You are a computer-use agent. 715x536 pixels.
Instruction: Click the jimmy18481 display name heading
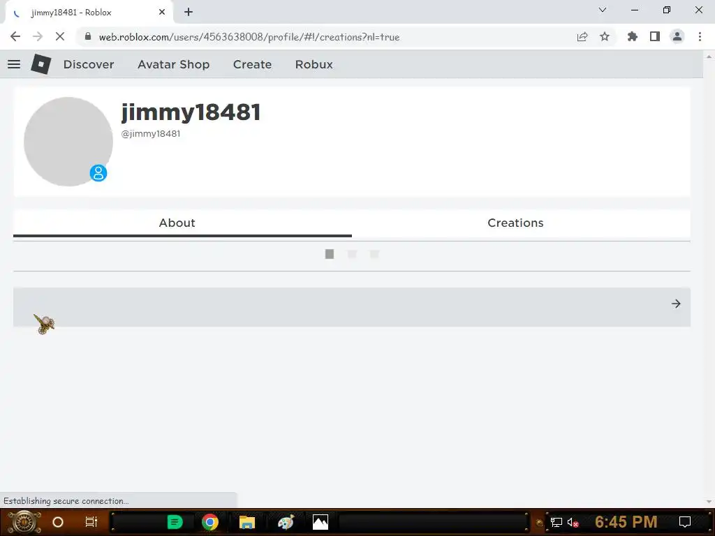[191, 112]
